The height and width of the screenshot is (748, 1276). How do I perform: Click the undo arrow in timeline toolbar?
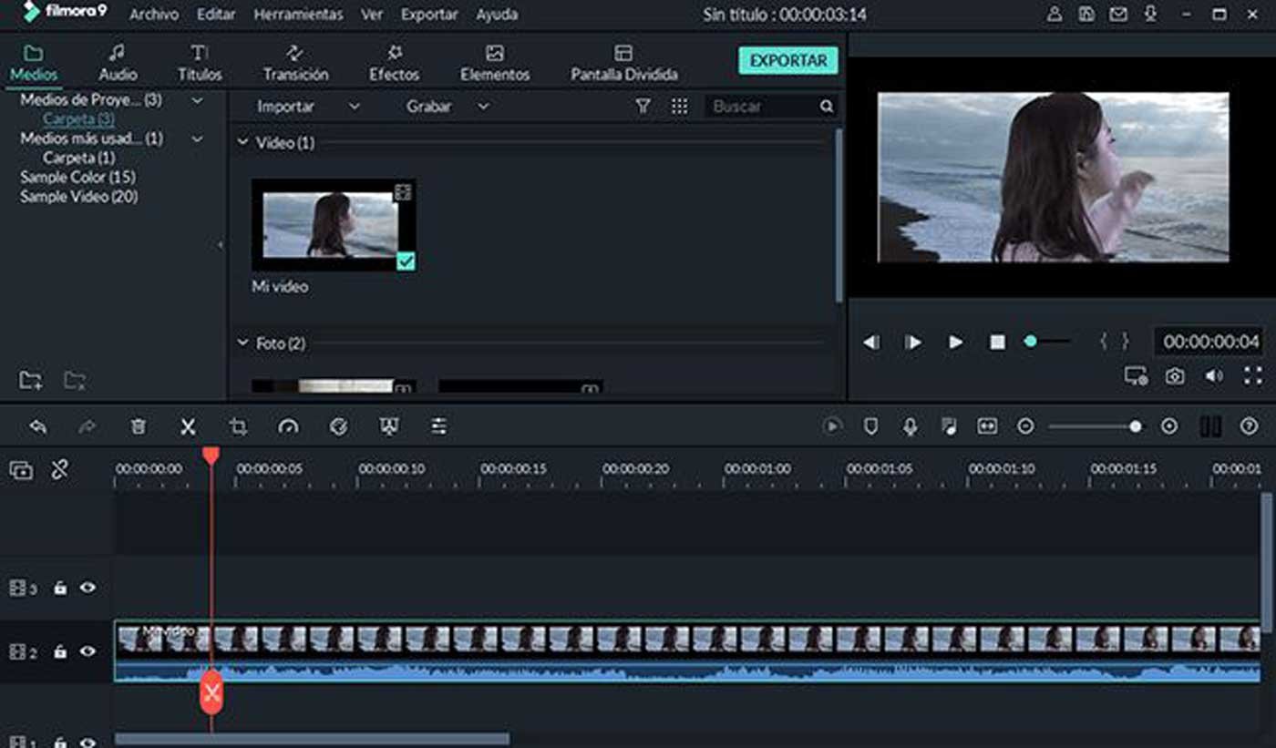click(x=37, y=426)
